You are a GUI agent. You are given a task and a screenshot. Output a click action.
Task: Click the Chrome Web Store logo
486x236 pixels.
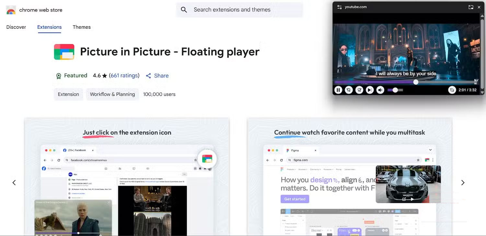coord(11,10)
